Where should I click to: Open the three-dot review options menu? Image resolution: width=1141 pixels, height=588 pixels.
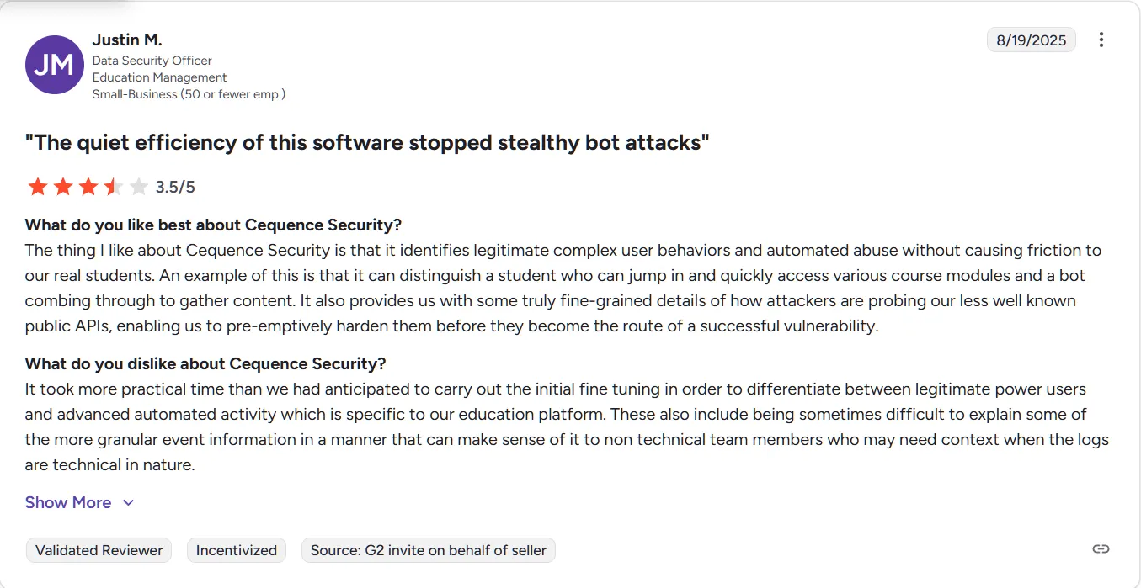tap(1101, 40)
